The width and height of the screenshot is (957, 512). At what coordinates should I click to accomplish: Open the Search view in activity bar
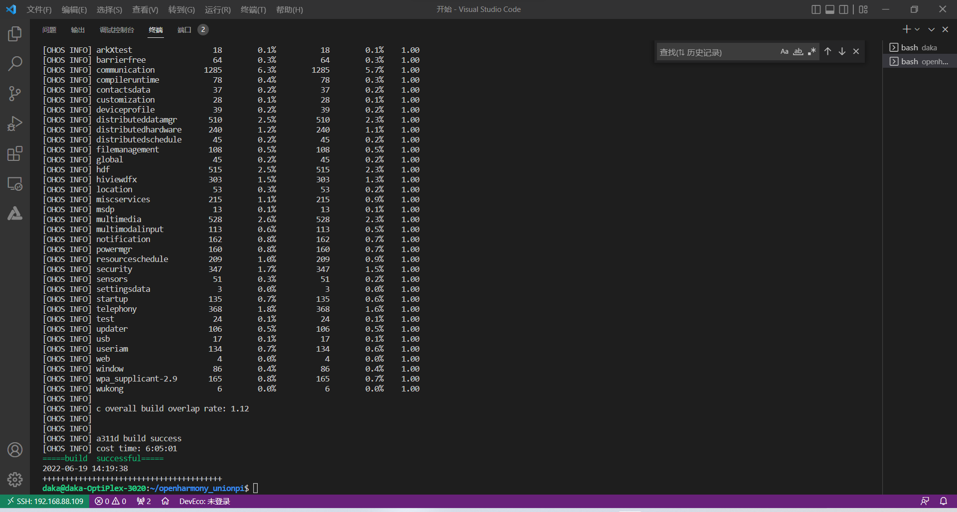point(15,64)
